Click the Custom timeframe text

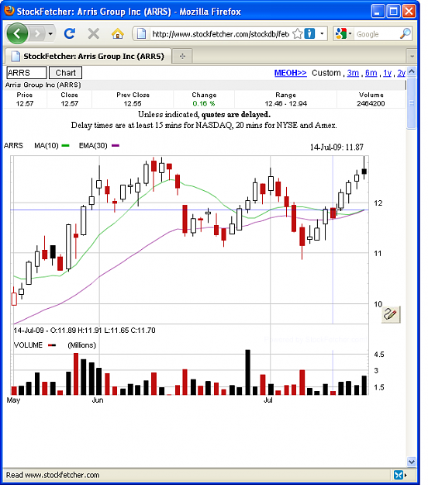(x=326, y=73)
